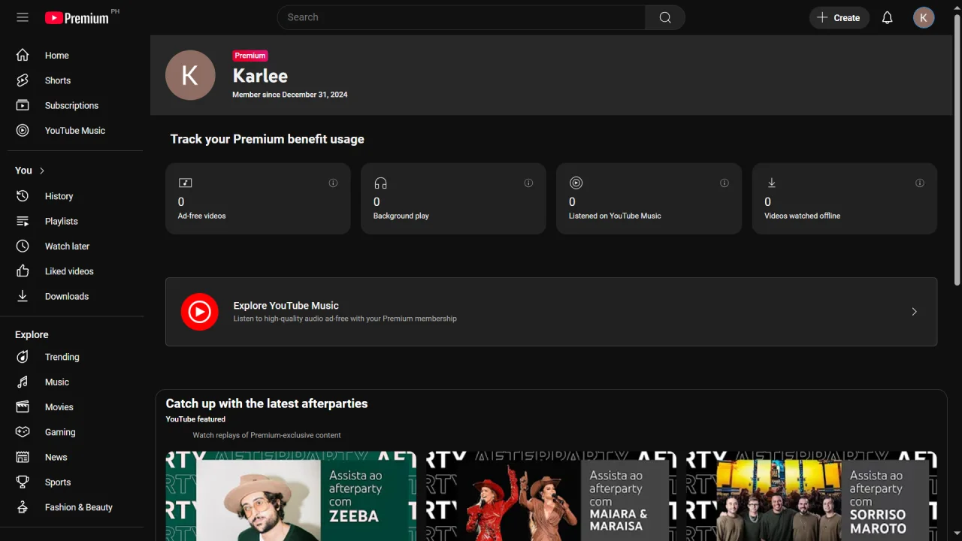Click the Shorts icon in sidebar
Screen dimensions: 962x541
point(23,80)
